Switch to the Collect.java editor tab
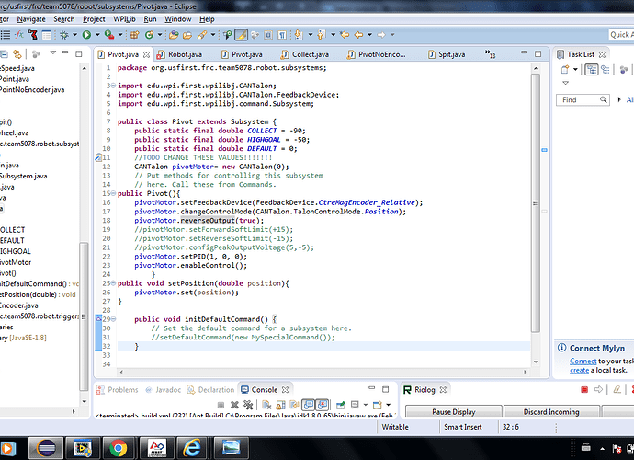The width and height of the screenshot is (634, 460). point(305,54)
